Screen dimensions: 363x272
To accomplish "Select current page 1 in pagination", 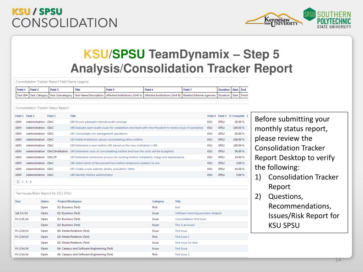I will pos(18,182).
